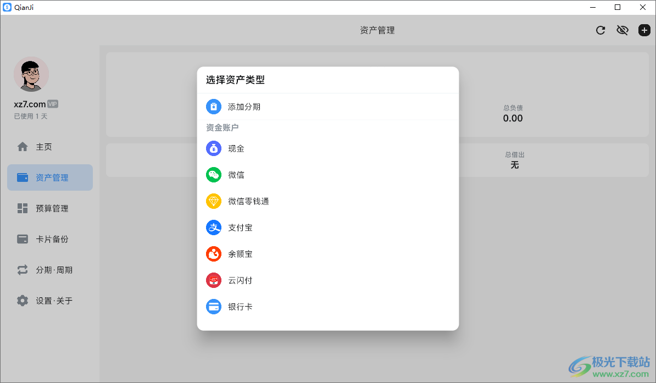Choose the 余额宝 asset type text

(240, 254)
